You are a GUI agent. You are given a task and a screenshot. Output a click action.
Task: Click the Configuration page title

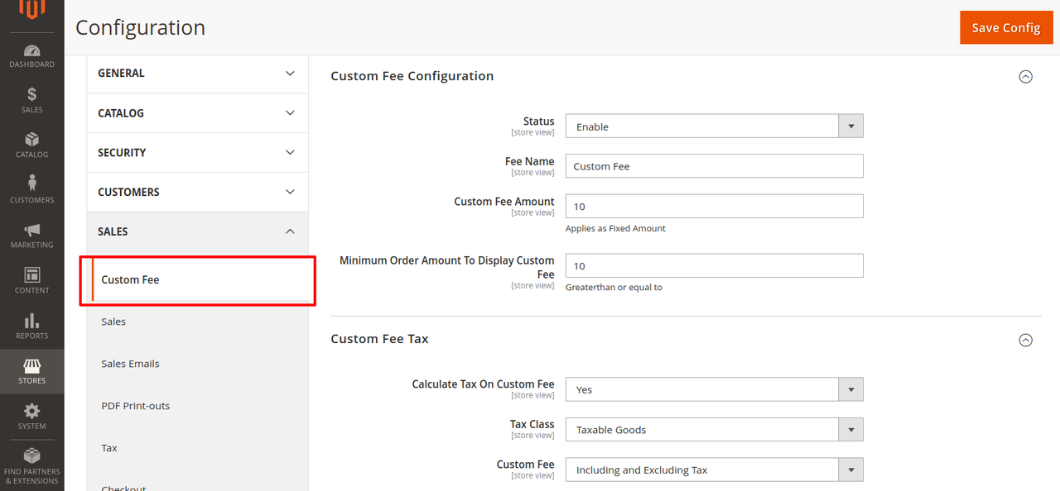coord(140,27)
